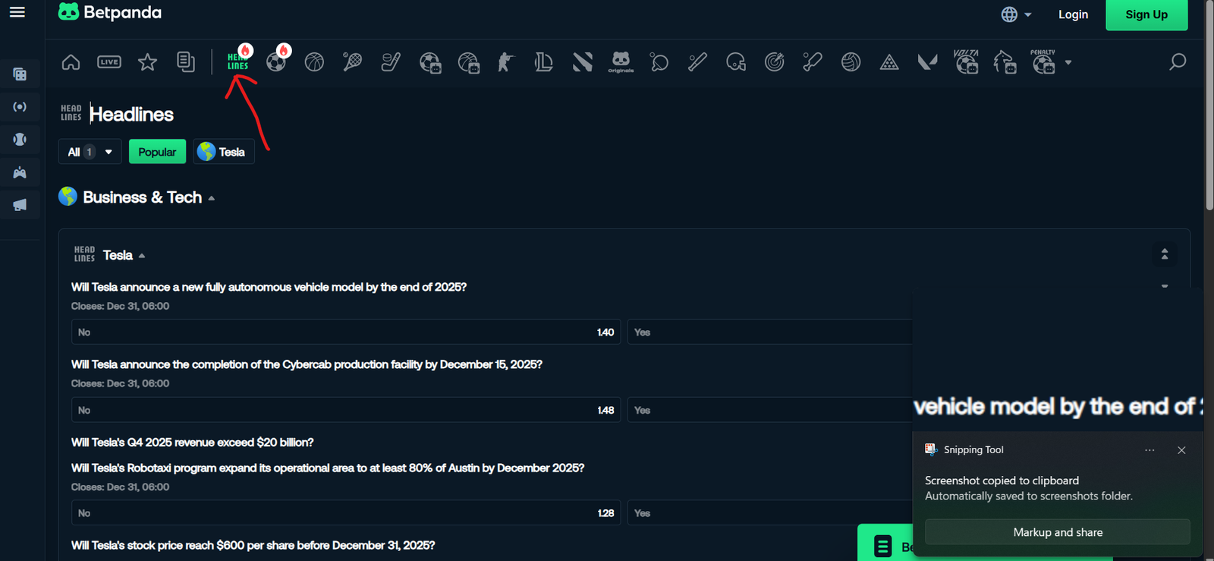The image size is (1214, 561).
Task: Select the Ice Hockey sport icon
Action: pos(391,62)
